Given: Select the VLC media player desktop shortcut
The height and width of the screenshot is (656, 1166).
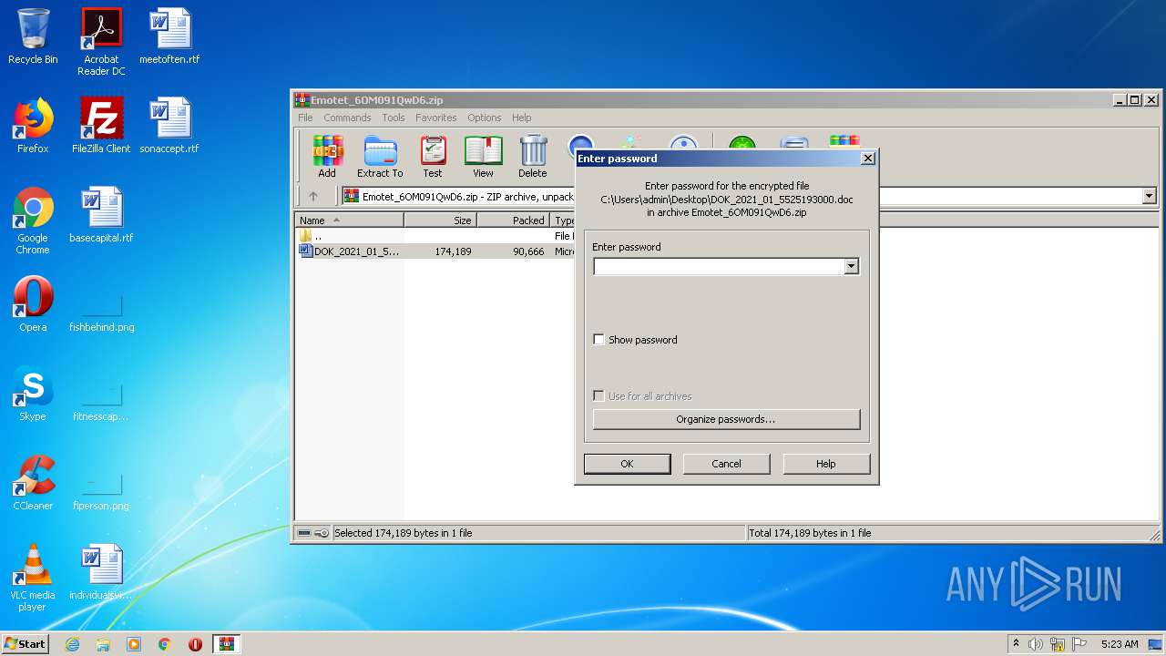Looking at the screenshot, I should click(33, 578).
